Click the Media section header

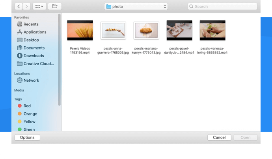pos(19,90)
